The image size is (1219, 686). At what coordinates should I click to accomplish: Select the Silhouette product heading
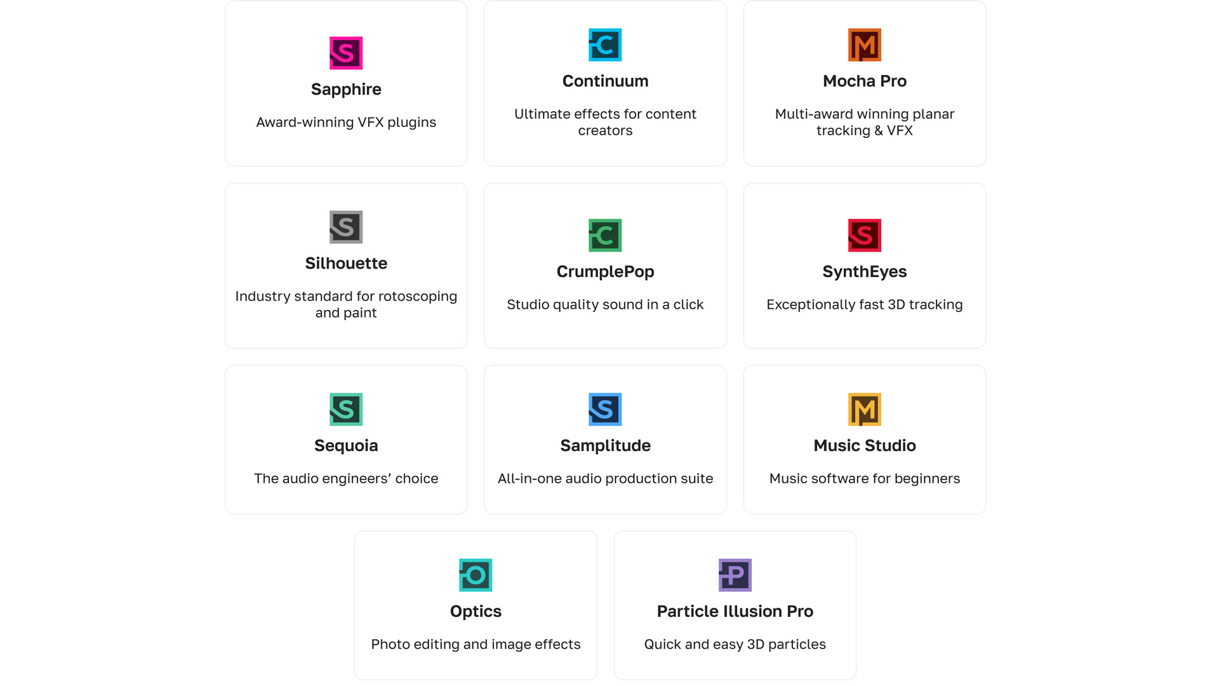click(346, 264)
